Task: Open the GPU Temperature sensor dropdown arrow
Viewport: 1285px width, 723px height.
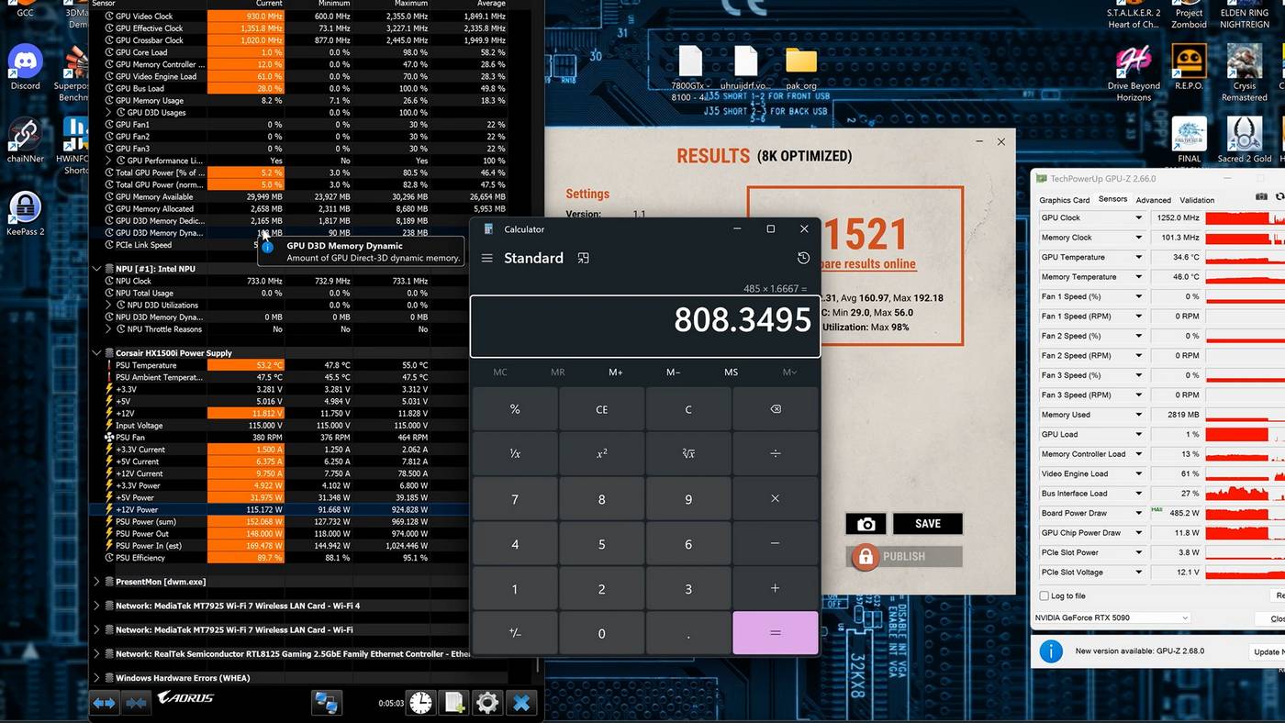Action: tap(1138, 258)
